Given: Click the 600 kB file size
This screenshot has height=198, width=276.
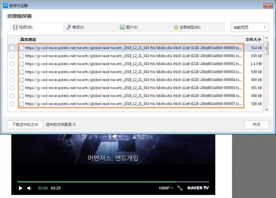Looking at the screenshot, I should click(257, 80).
